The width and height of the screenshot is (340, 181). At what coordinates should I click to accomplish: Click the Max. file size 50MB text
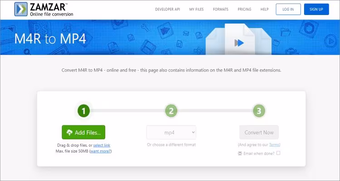point(72,151)
